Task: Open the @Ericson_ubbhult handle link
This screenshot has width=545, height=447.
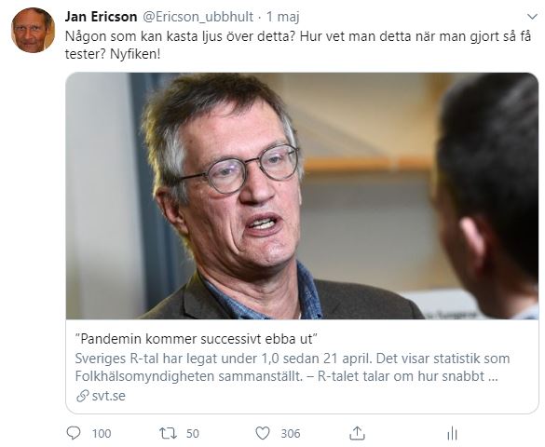Action: tap(198, 17)
